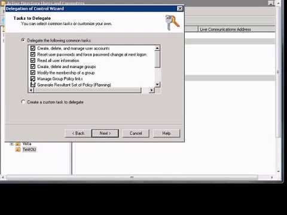Open wizard Help
287x215 pixels.
point(166,133)
